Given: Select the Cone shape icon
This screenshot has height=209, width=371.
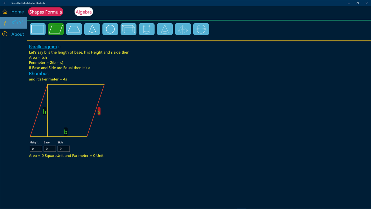Looking at the screenshot, I should tap(164, 29).
